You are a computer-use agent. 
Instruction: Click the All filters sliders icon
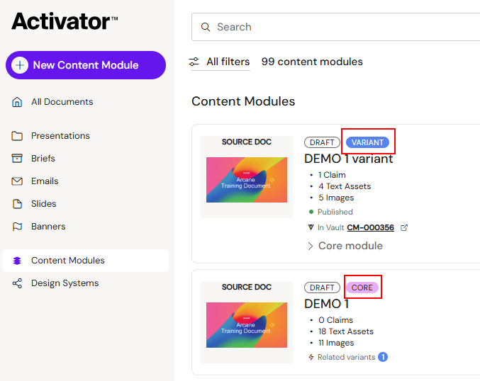click(x=194, y=62)
